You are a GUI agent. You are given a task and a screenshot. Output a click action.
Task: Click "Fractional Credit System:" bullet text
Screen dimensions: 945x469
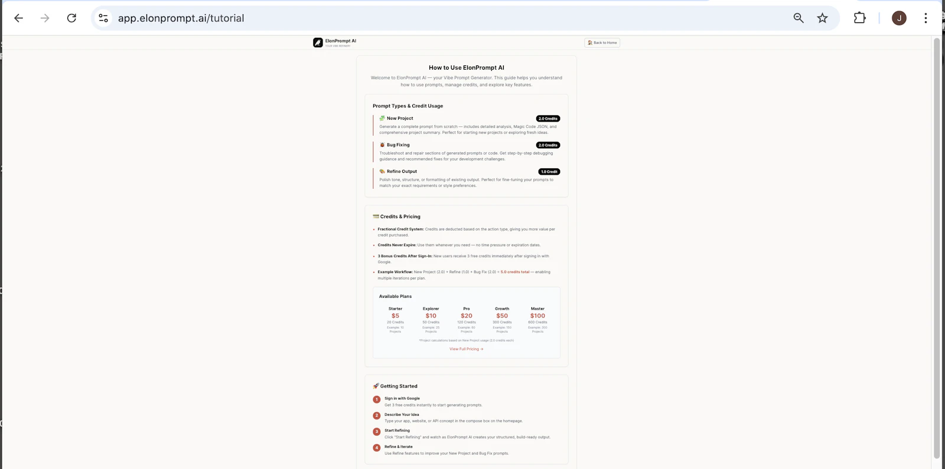click(x=401, y=229)
